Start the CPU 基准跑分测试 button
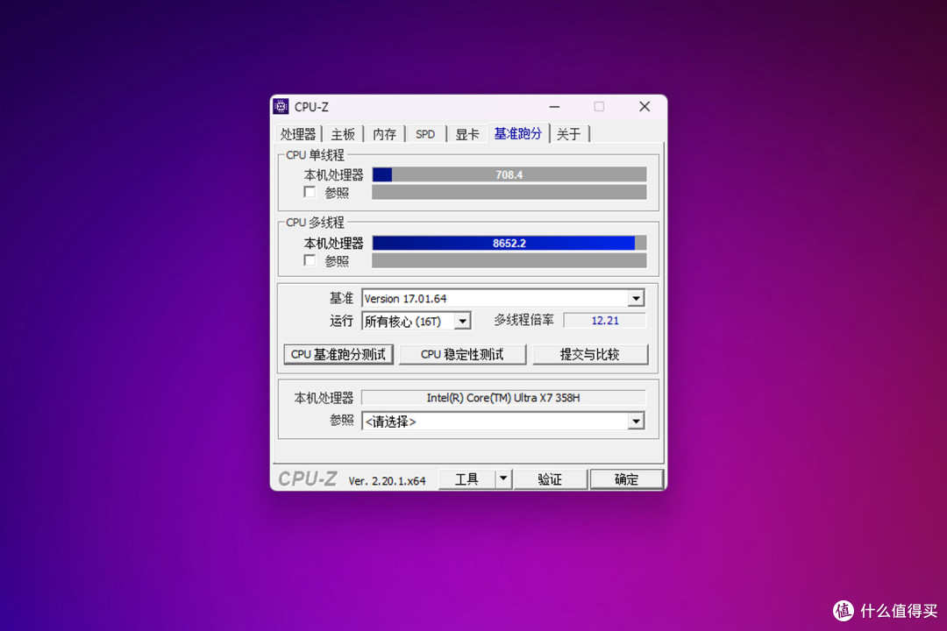Screen dimensions: 947x631 338,354
